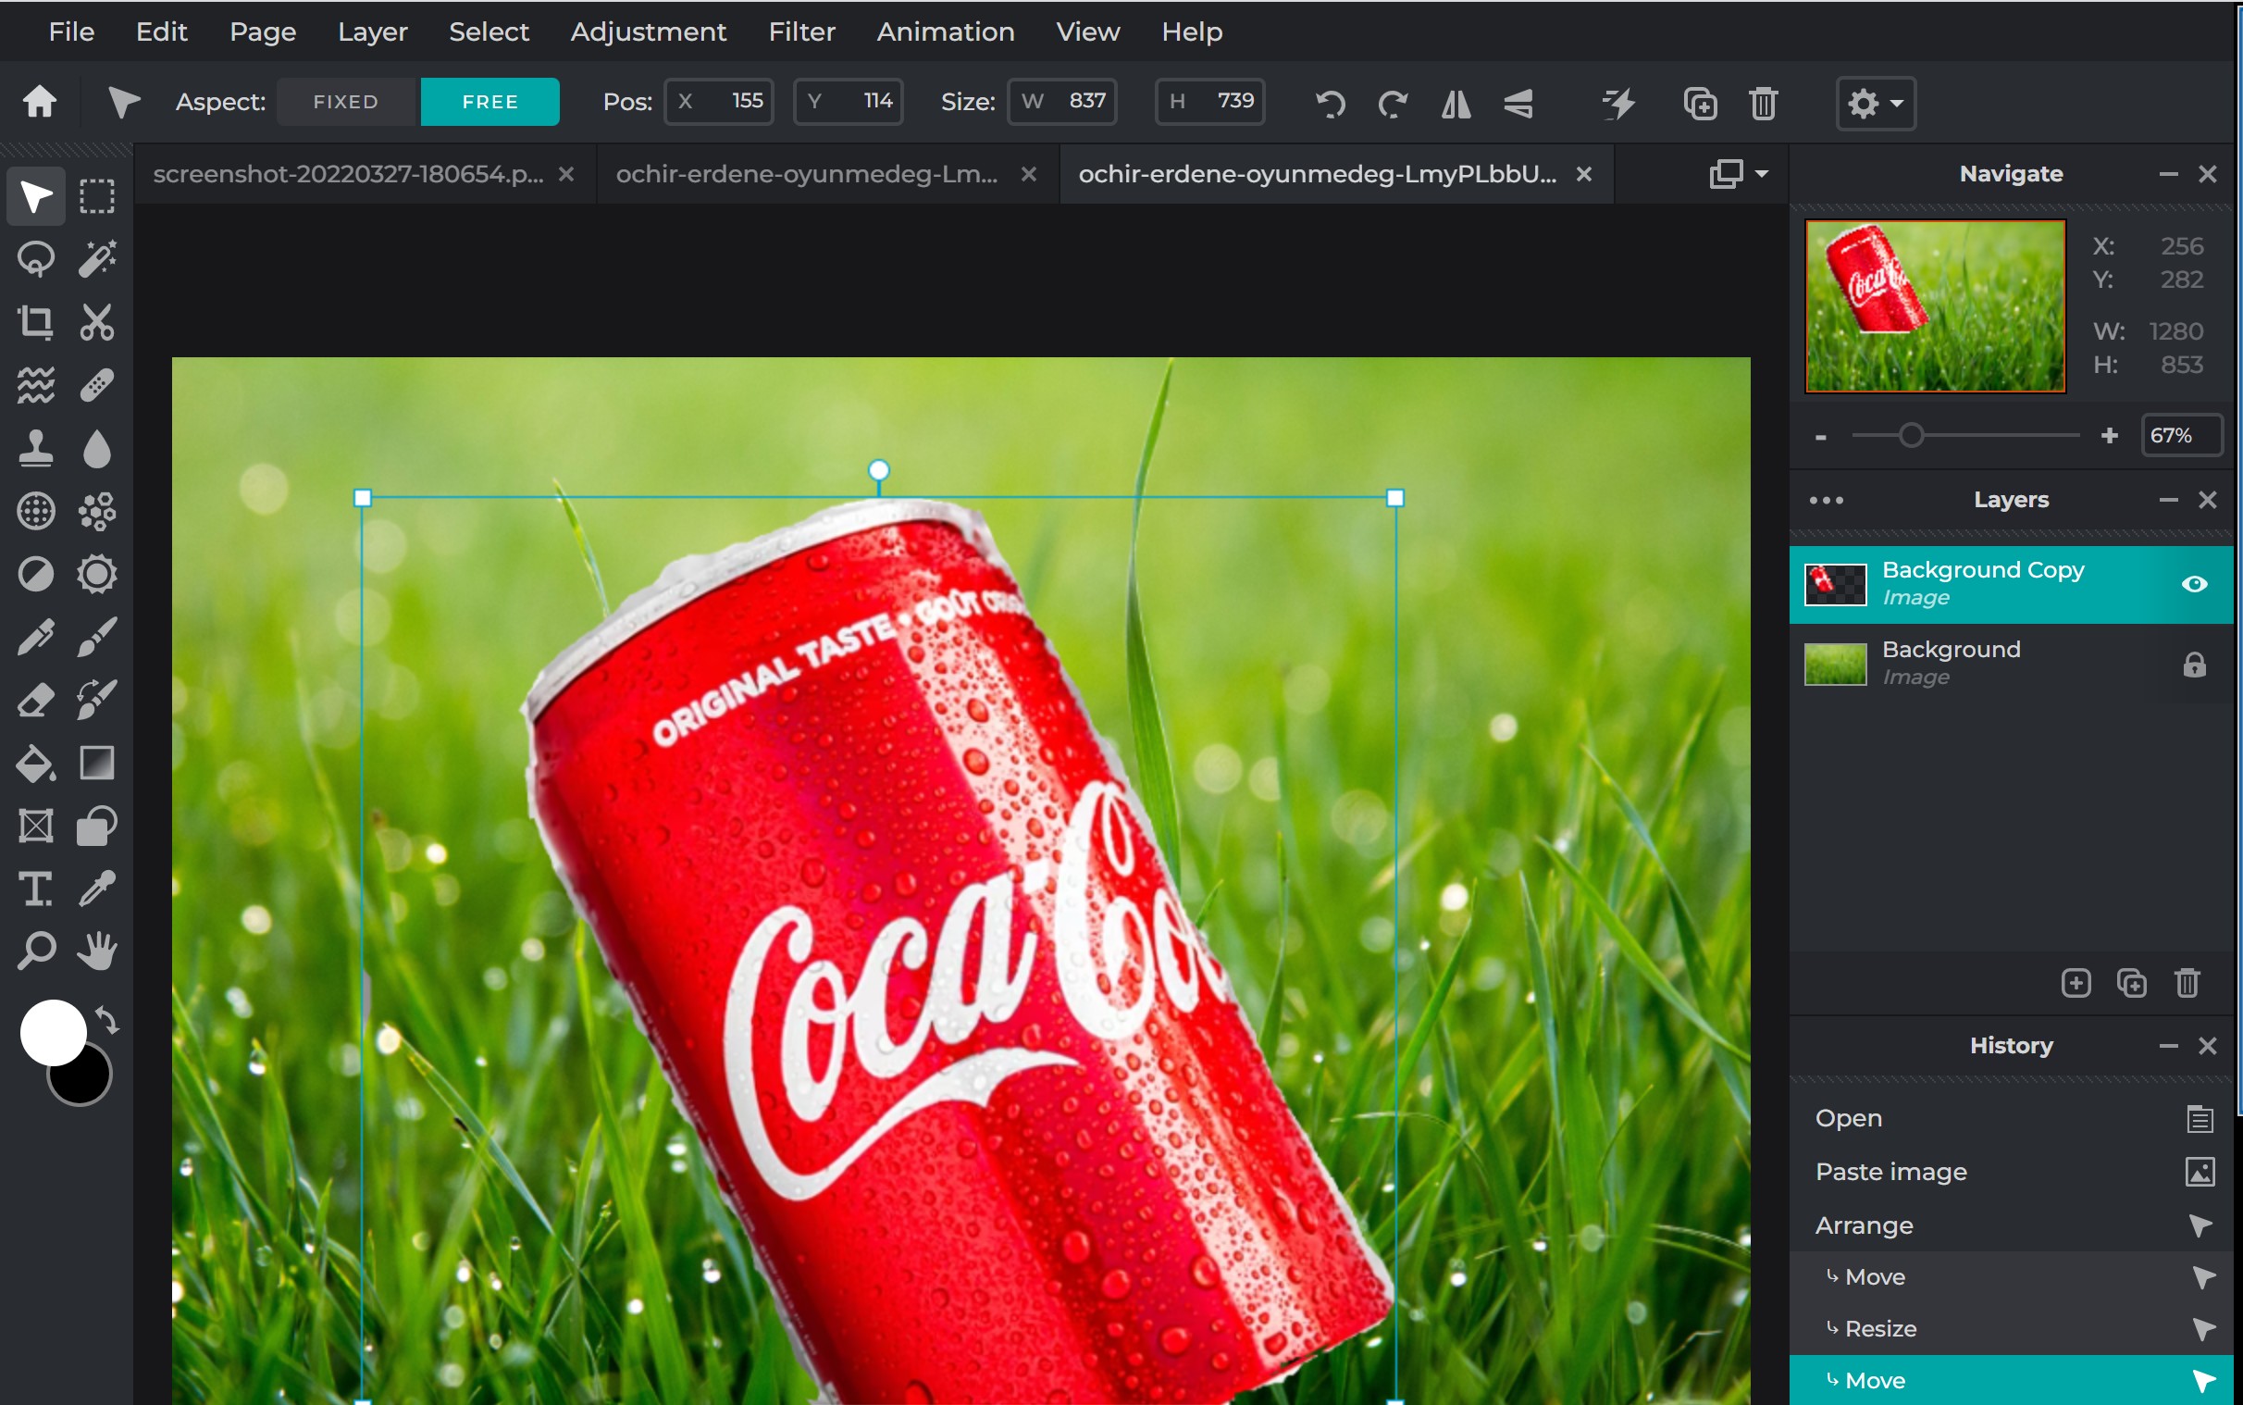
Task: Select the Crop tool
Action: point(34,321)
